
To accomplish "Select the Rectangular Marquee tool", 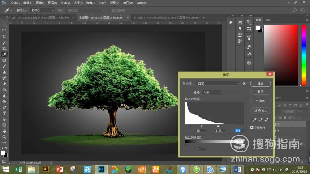I will (4, 31).
